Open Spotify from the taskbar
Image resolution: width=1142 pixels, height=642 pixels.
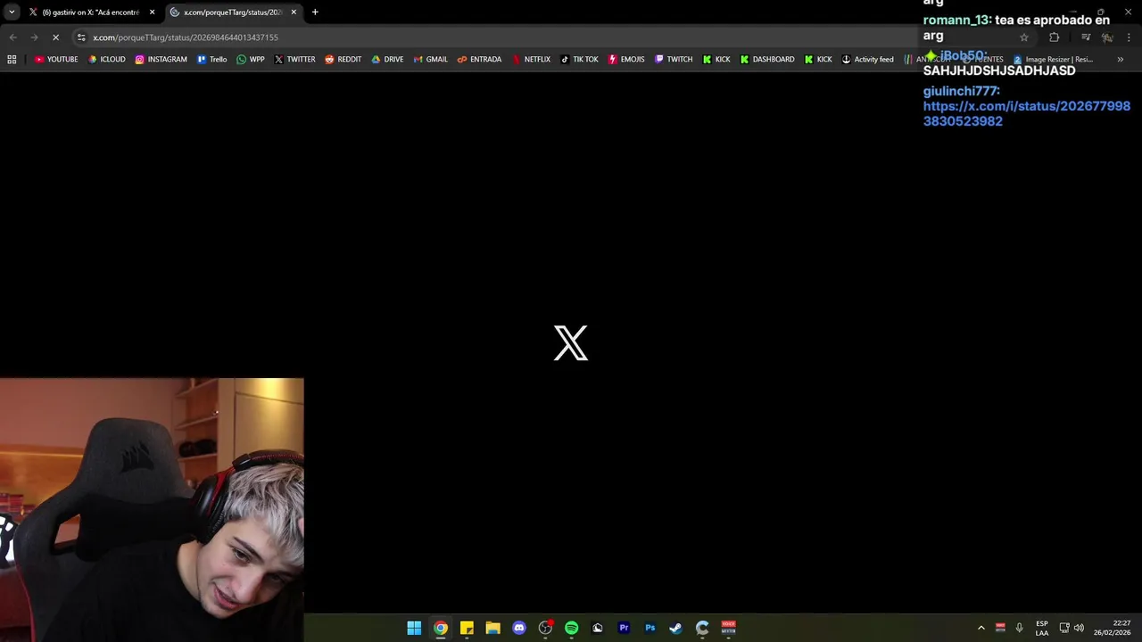[x=571, y=628]
